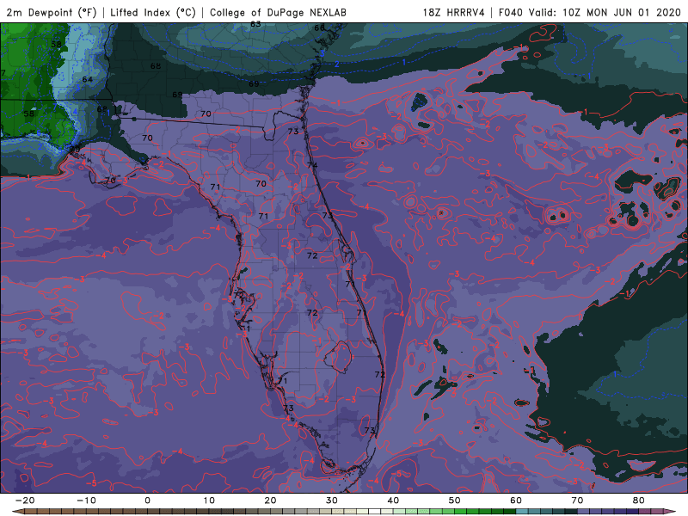This screenshot has height=516, width=688.
Task: Select the -10 label on color scale
Action: (x=86, y=501)
